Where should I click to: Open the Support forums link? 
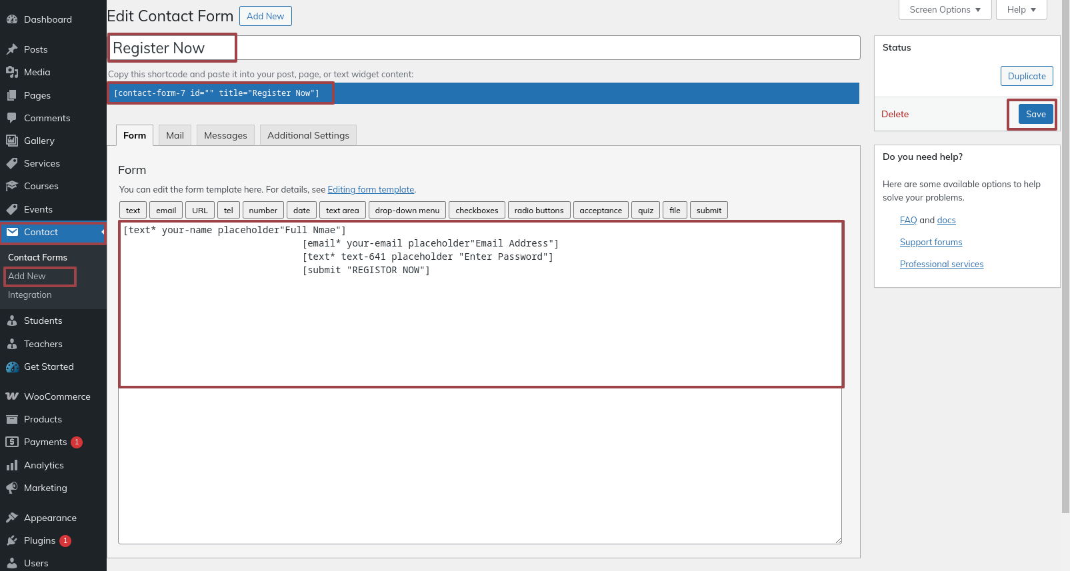point(931,242)
